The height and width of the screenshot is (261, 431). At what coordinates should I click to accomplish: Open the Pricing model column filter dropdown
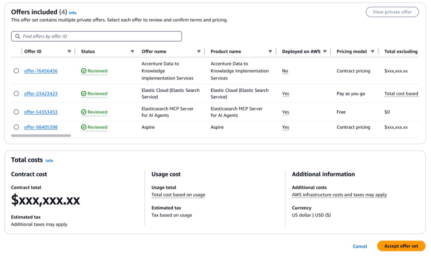372,51
